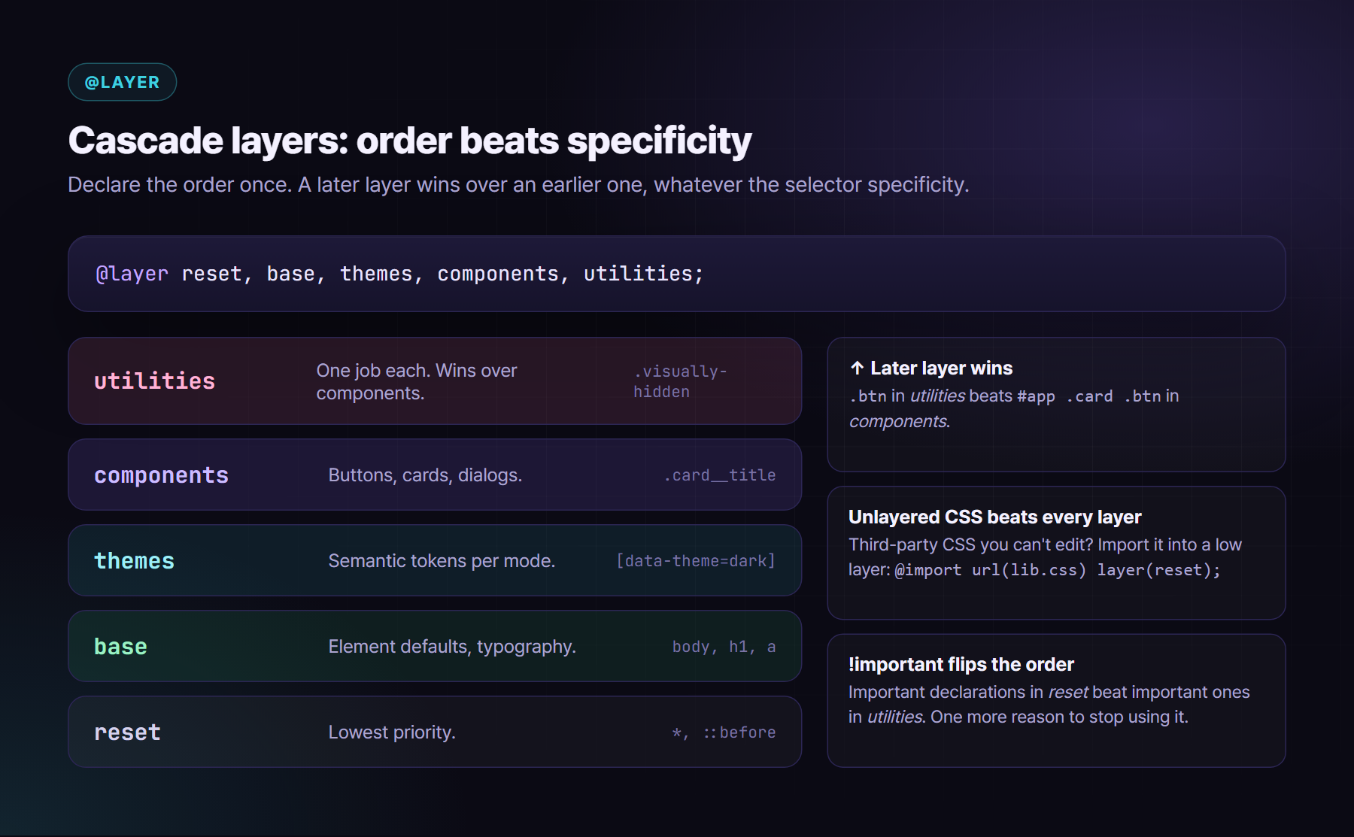Screen dimensions: 1354x837
Task: Click the !important flips the order heading
Action: (961, 664)
